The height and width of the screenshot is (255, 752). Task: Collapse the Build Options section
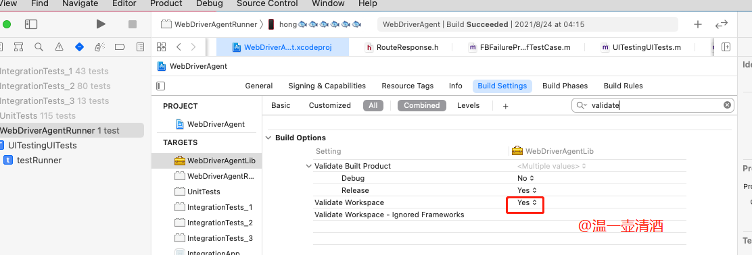click(x=268, y=138)
